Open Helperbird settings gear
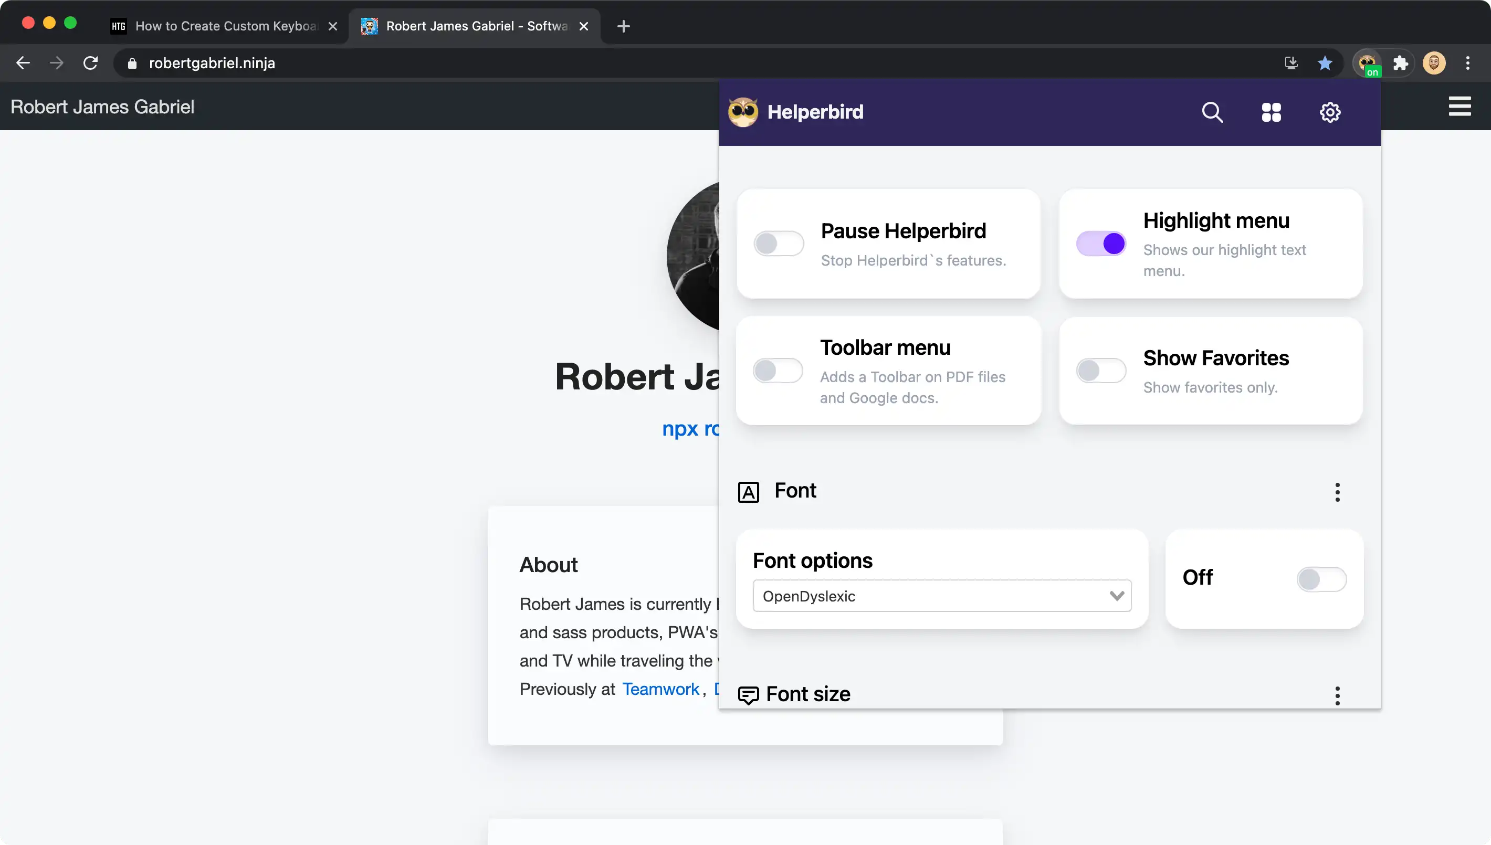The image size is (1491, 845). coord(1330,112)
